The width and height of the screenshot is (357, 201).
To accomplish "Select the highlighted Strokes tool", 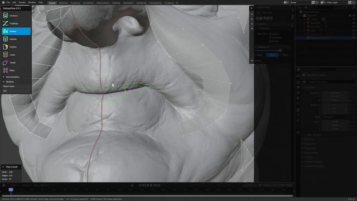I will pyautogui.click(x=16, y=31).
